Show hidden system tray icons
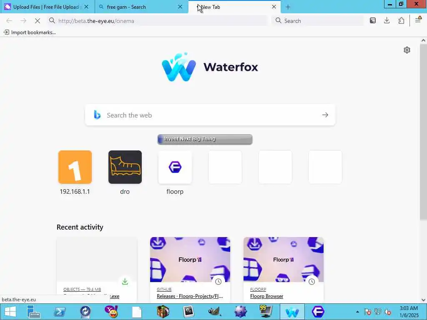This screenshot has width=427, height=320. [357, 312]
